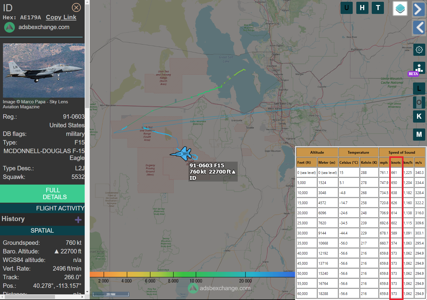Image resolution: width=427 pixels, height=300 pixels.
Task: Click the altitude color scale bar
Action: tap(192, 274)
